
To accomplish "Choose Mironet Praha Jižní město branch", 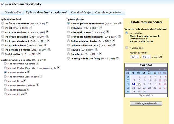I will pyautogui.click(x=5, y=77).
